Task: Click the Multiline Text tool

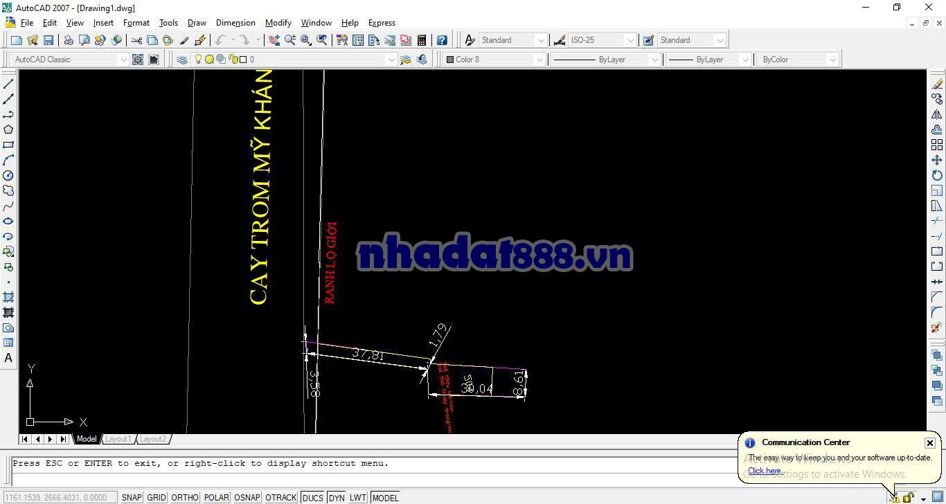Action: click(x=8, y=358)
